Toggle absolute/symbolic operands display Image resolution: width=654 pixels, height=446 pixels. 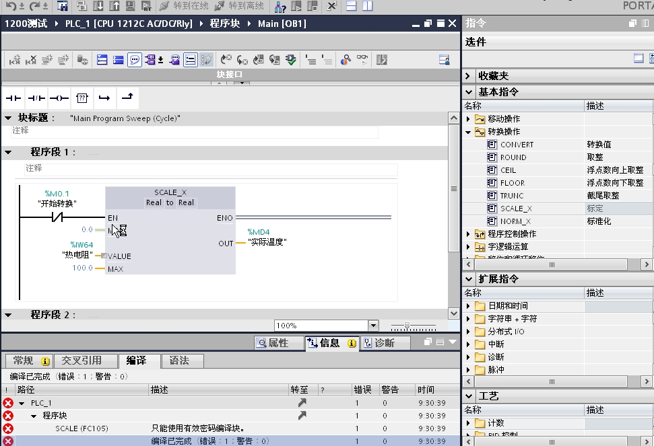point(150,60)
